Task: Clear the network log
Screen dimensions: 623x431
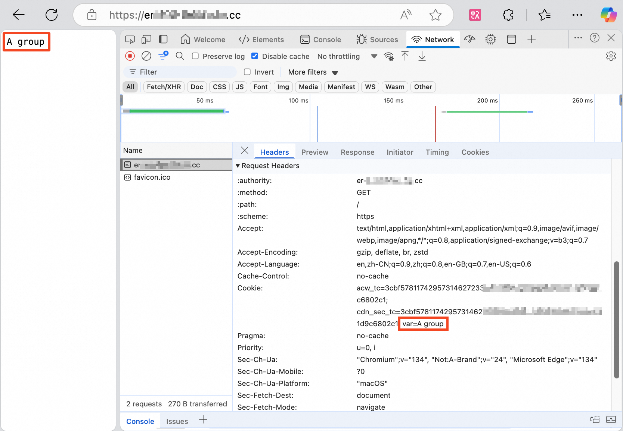Action: (146, 56)
